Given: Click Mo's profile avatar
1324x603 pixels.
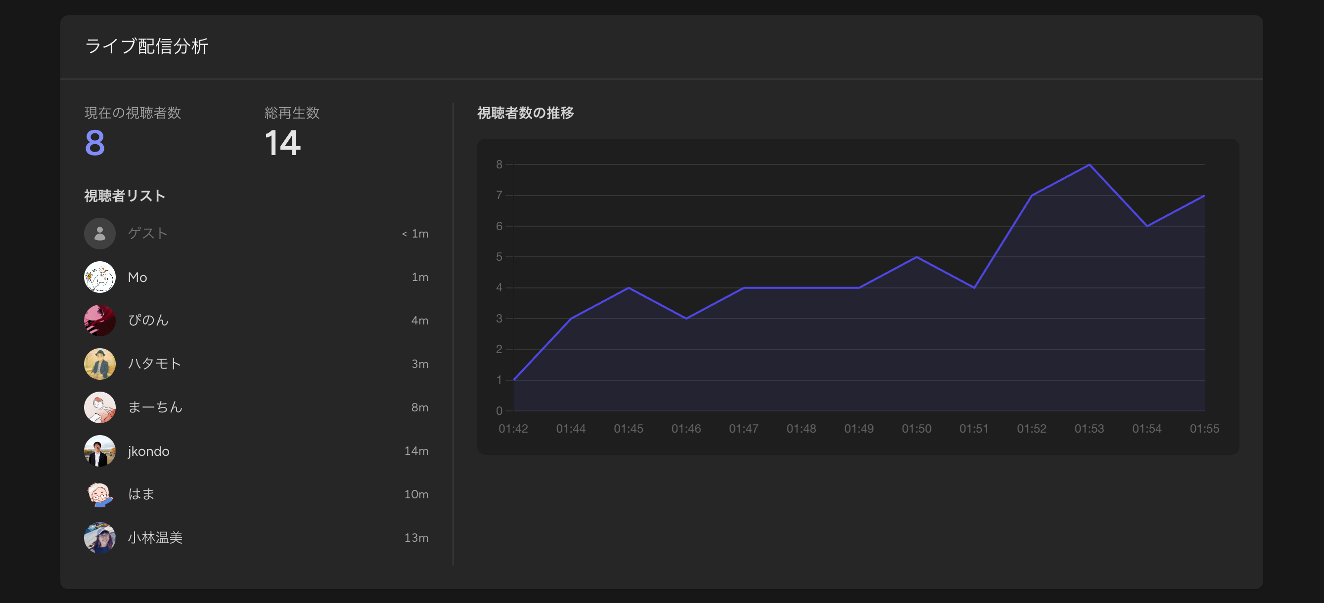Looking at the screenshot, I should (100, 277).
